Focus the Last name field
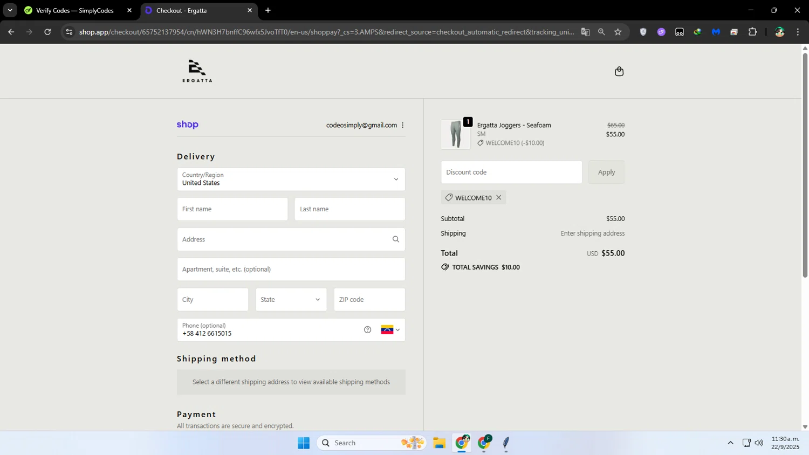 [349, 209]
